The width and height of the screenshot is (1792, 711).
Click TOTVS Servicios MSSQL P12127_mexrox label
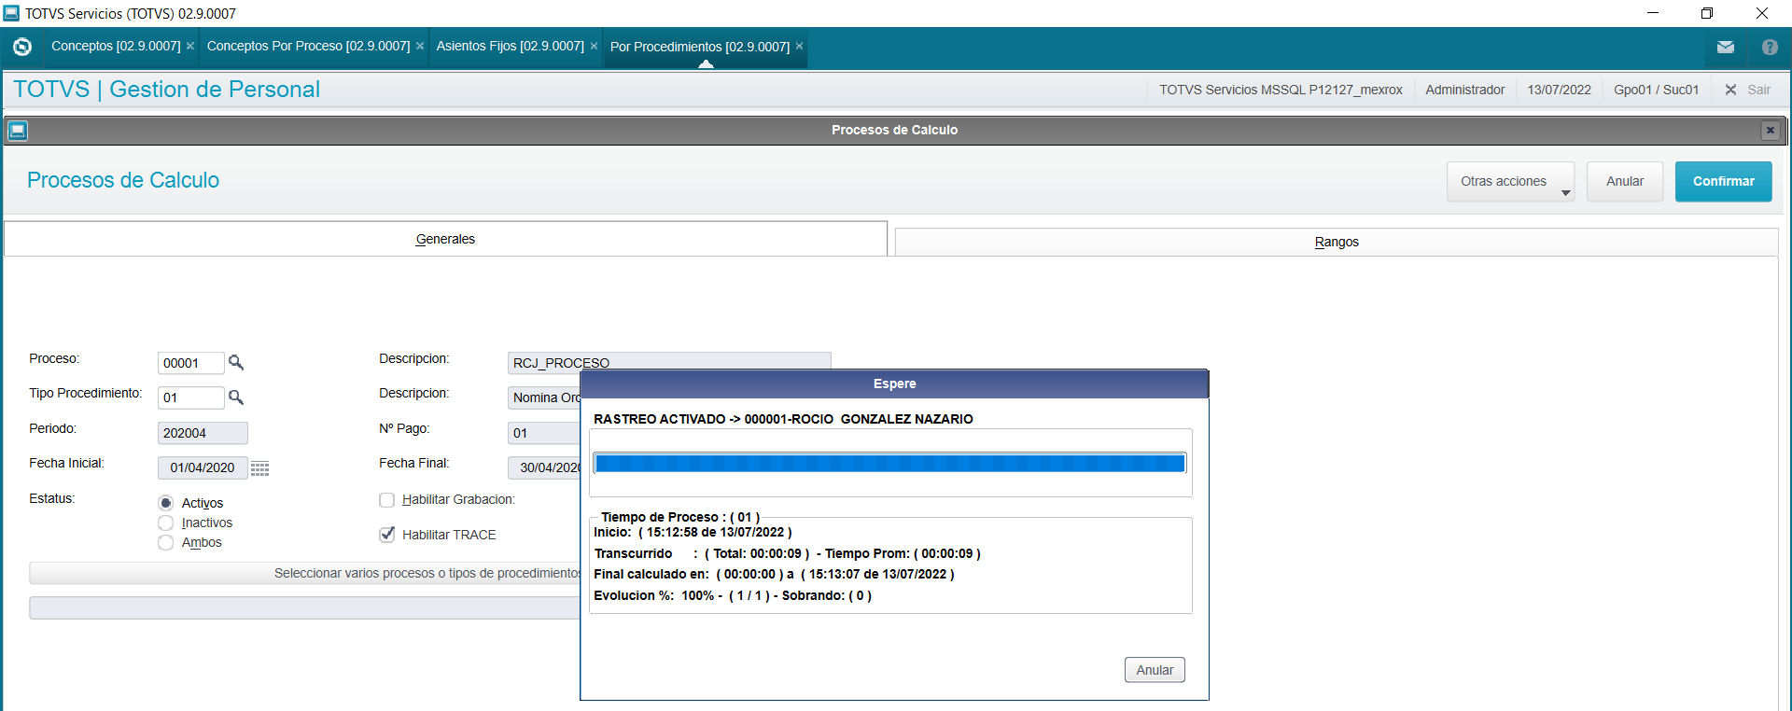pos(1281,90)
